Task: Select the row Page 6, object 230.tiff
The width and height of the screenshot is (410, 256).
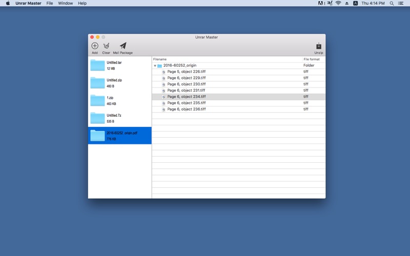Action: pyautogui.click(x=239, y=84)
